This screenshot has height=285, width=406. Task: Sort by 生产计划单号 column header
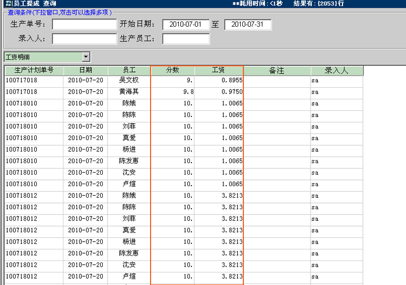34,71
